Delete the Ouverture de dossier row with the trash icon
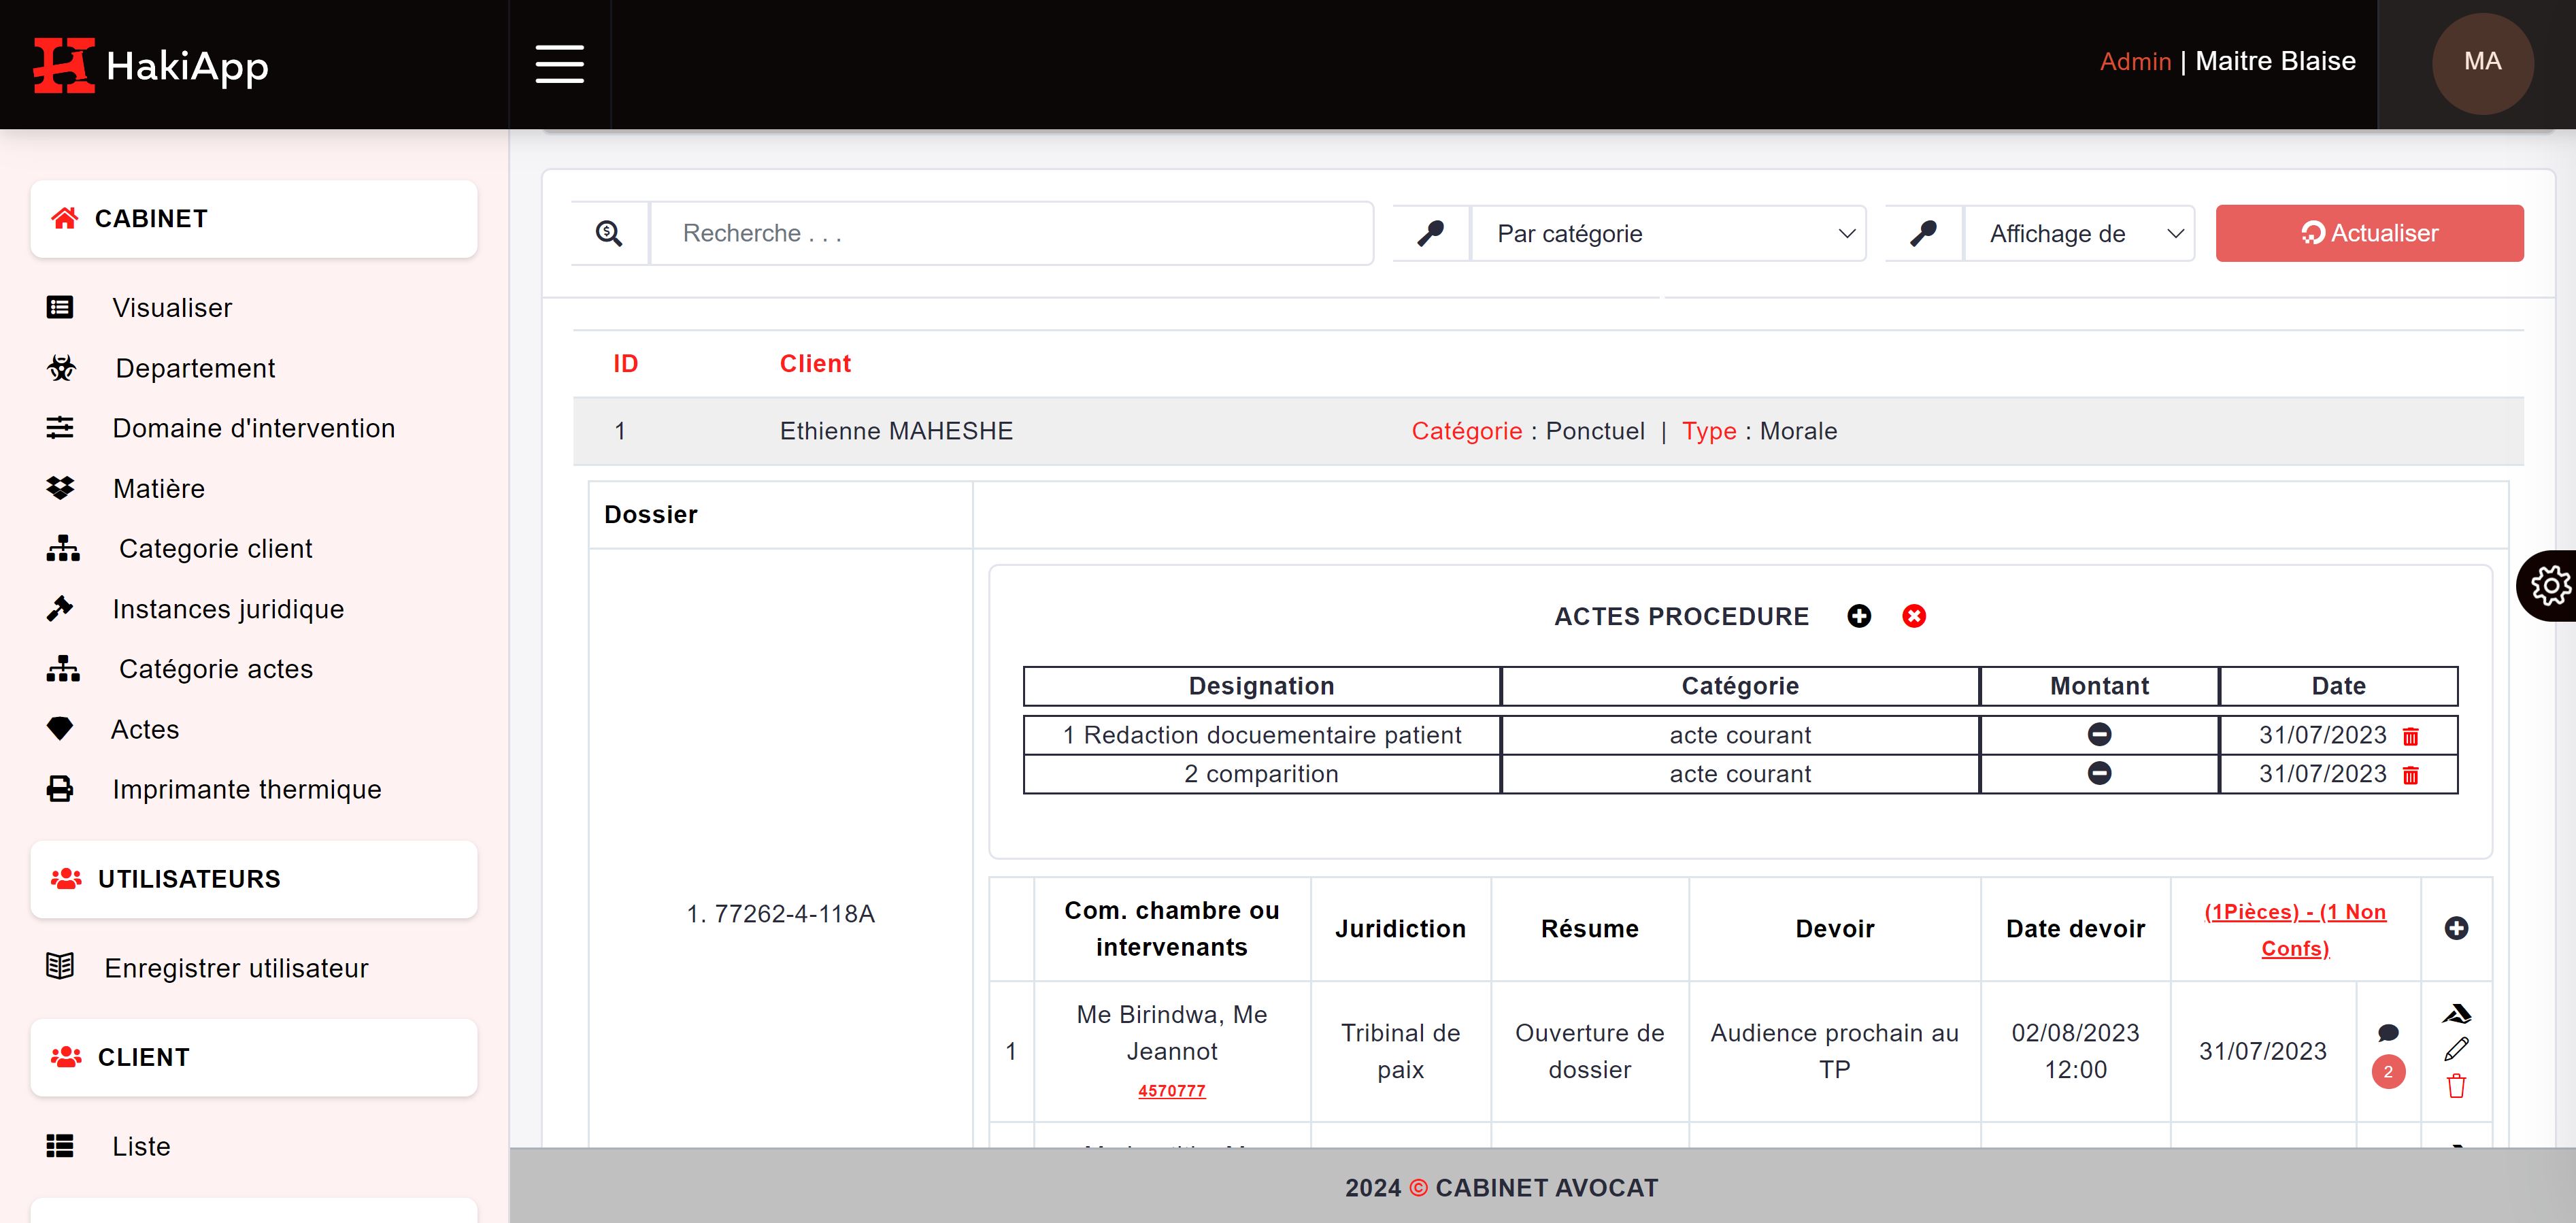The image size is (2576, 1223). click(x=2456, y=1086)
